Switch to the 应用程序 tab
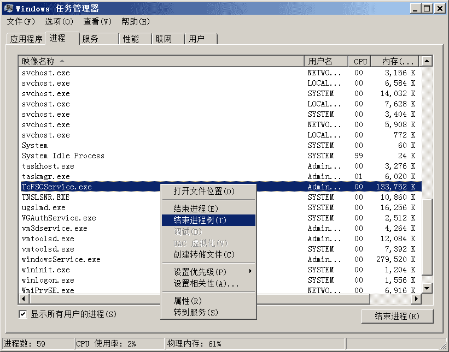Screen dimensions: 449x352 tap(26, 39)
